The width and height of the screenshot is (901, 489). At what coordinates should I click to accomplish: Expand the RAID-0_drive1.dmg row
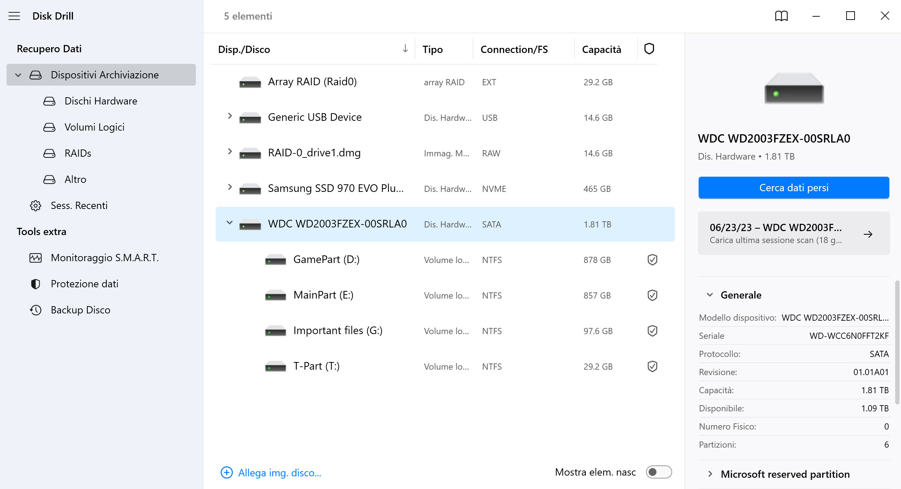coord(230,151)
